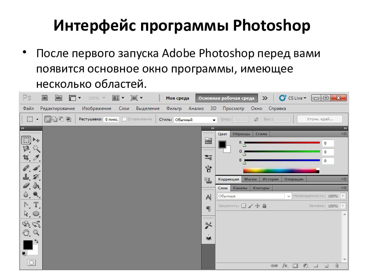Open the Фильтр menu

[x=174, y=108]
